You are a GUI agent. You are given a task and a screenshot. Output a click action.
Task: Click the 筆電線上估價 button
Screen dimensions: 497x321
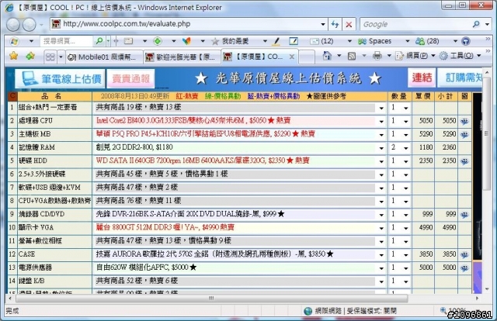pos(60,78)
